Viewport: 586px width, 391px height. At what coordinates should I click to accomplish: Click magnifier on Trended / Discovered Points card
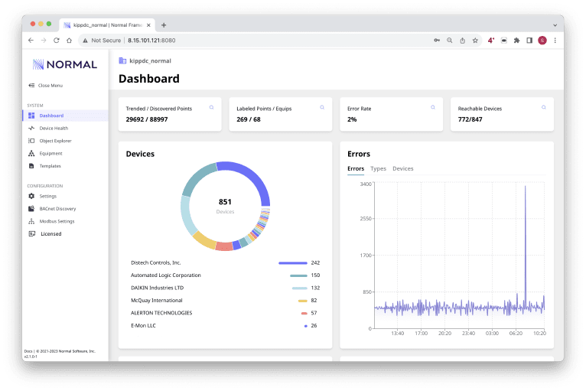coord(212,108)
